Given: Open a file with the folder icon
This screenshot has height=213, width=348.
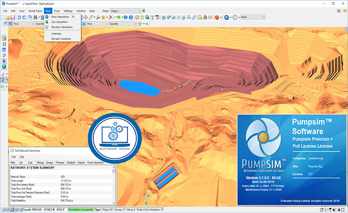Looking at the screenshot, I should pyautogui.click(x=8, y=17).
